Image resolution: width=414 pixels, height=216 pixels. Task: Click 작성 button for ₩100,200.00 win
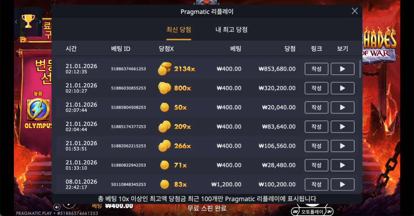tap(316, 185)
